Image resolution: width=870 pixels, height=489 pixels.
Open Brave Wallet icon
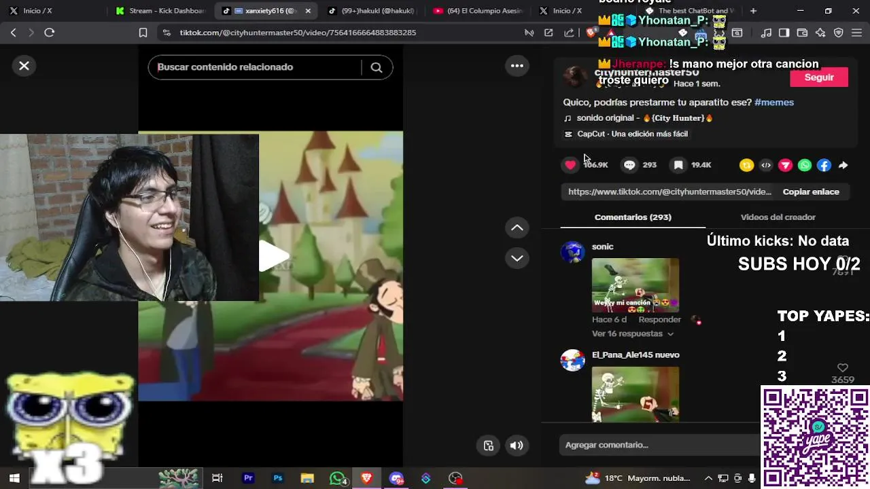[802, 33]
